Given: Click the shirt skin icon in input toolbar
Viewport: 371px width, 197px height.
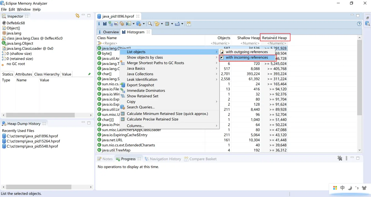Looking at the screenshot, I should tap(364, 188).
